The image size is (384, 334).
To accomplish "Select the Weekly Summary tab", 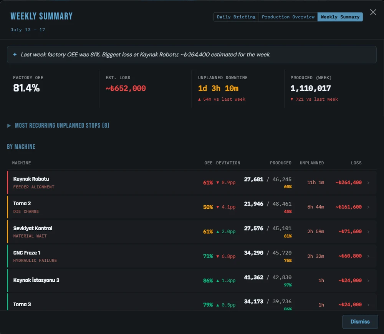I will pyautogui.click(x=340, y=17).
